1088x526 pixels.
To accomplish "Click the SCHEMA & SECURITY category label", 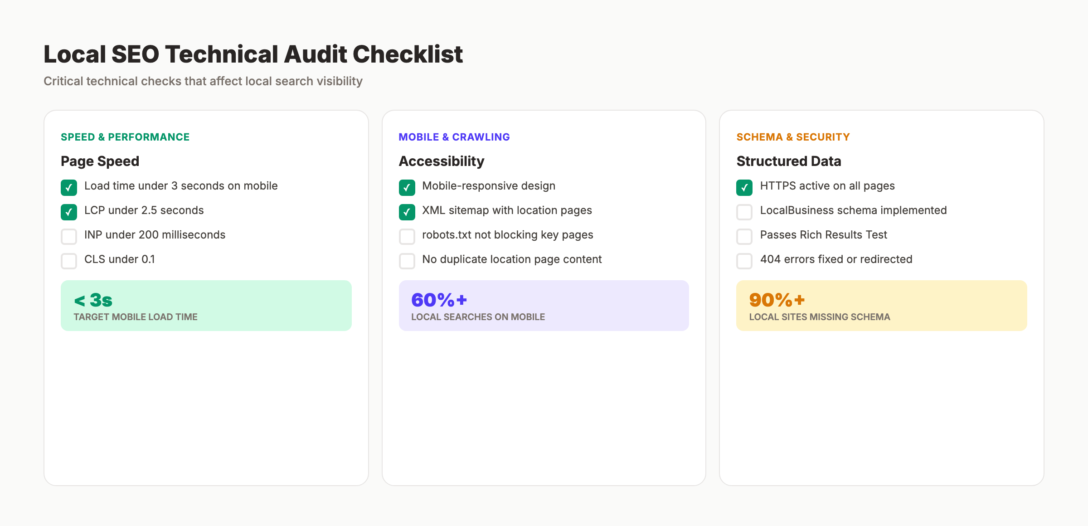I will point(793,136).
